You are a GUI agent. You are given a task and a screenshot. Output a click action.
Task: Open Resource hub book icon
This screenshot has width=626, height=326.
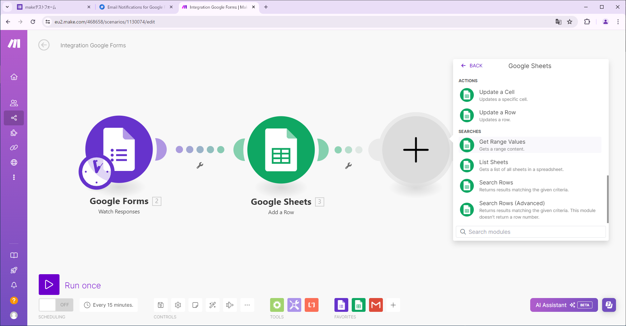14,255
